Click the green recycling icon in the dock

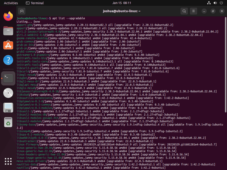pyautogui.click(x=8, y=122)
